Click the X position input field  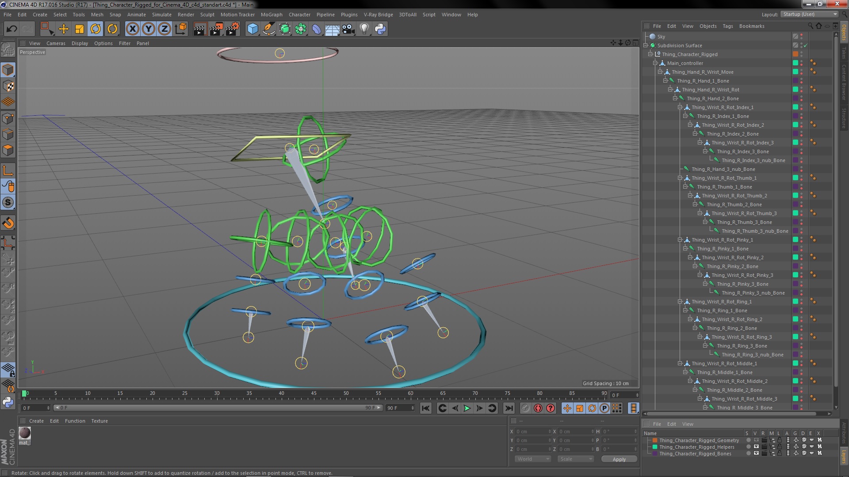[533, 432]
